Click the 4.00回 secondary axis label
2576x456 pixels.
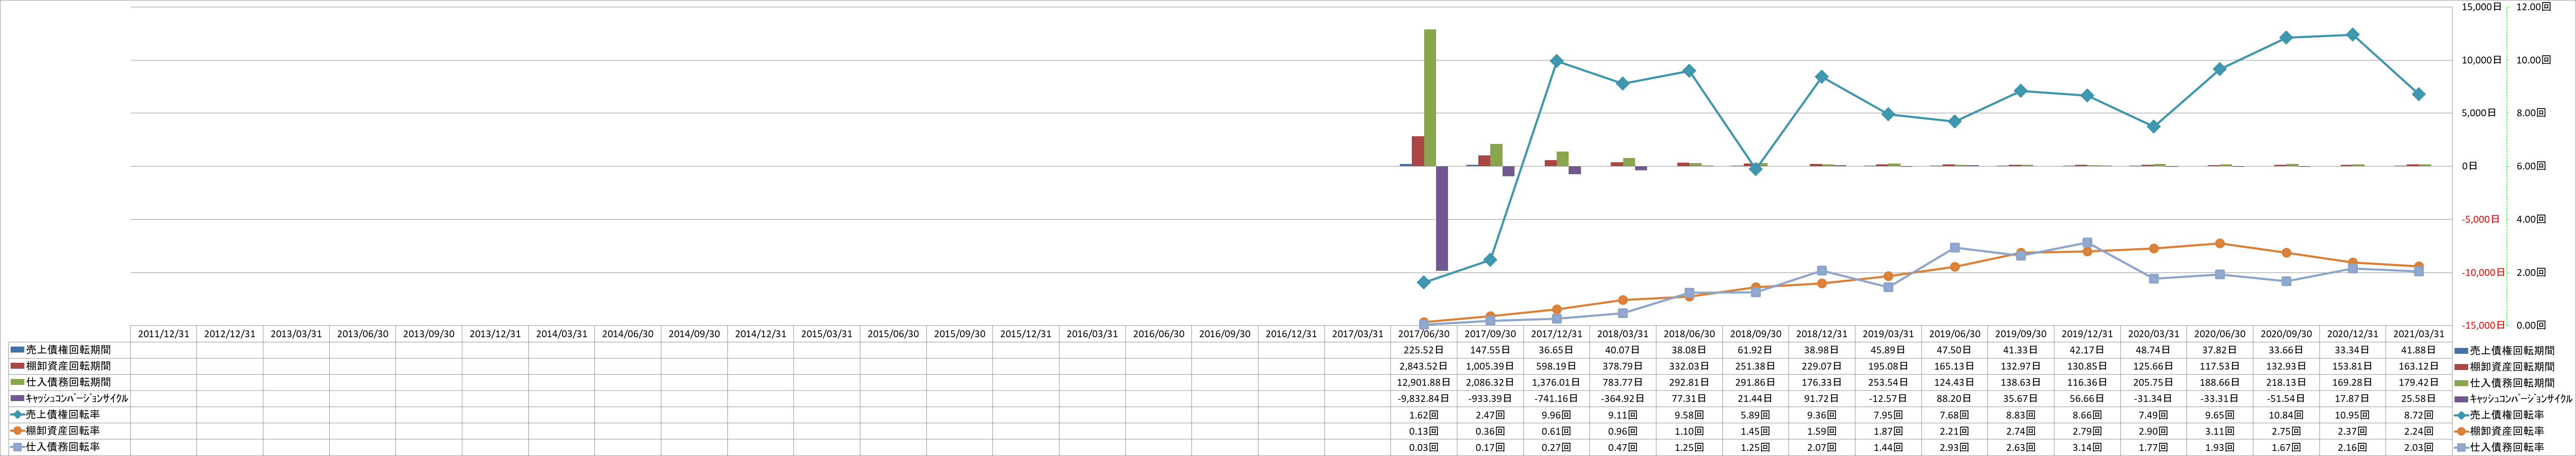tap(2531, 219)
